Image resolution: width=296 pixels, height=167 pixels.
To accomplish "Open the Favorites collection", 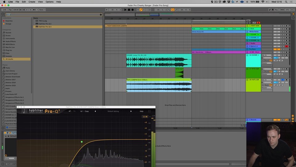I will [x=9, y=21].
